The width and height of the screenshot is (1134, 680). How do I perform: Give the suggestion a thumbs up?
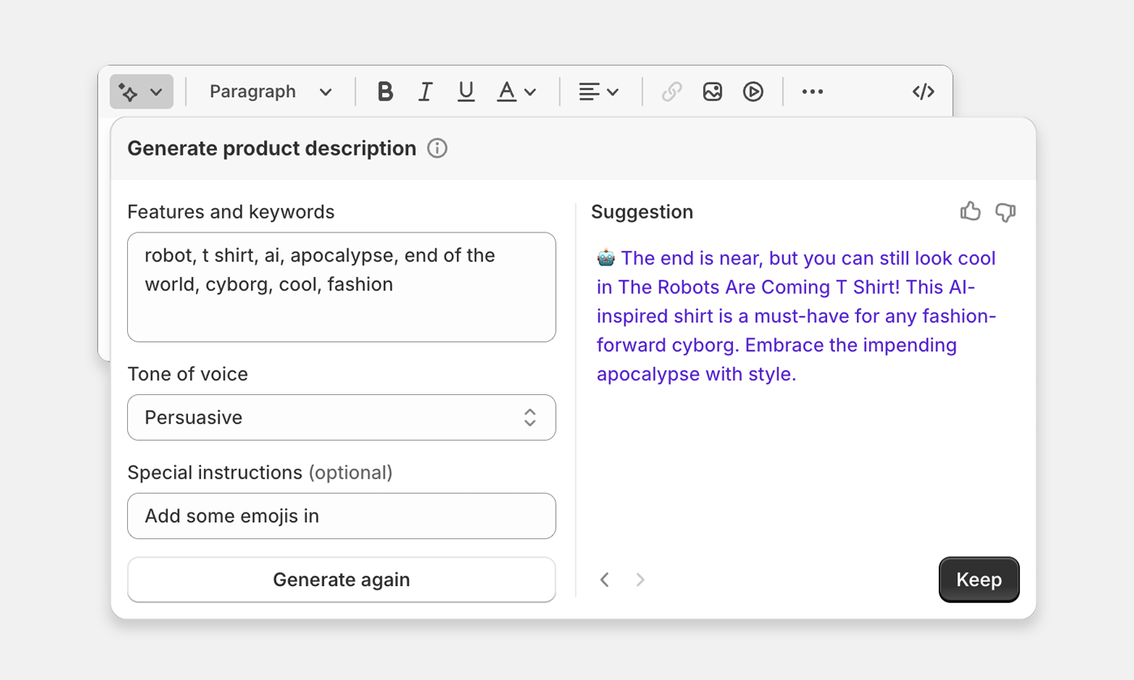[x=970, y=212]
